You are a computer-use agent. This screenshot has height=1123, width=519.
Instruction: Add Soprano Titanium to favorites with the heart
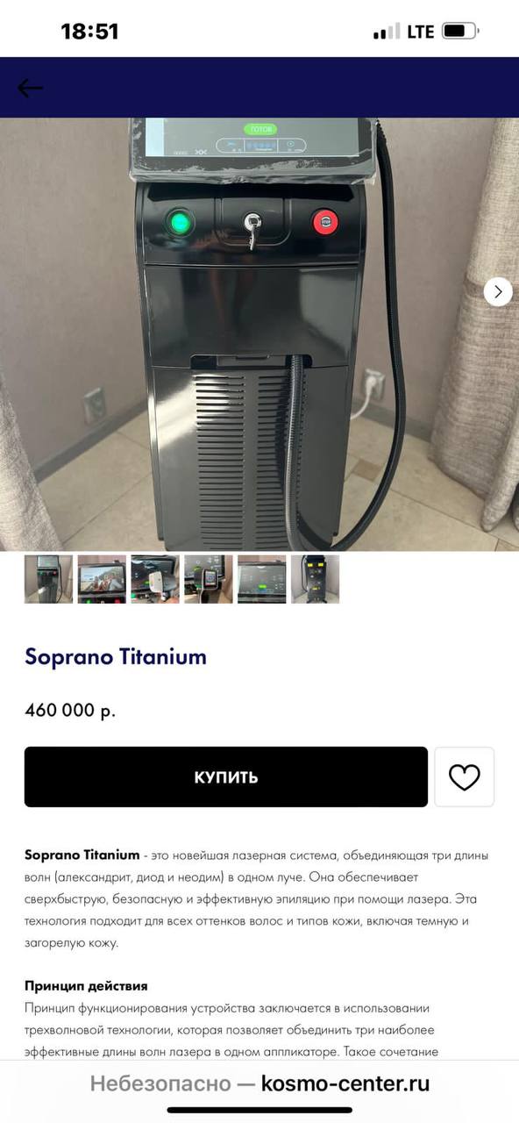pos(465,777)
